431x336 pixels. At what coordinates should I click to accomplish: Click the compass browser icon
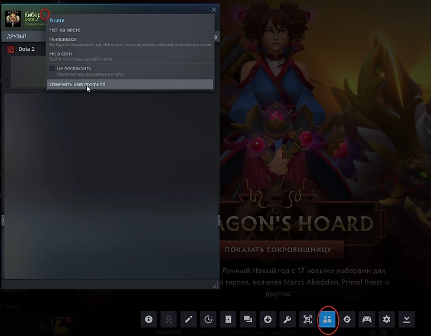[x=347, y=319]
